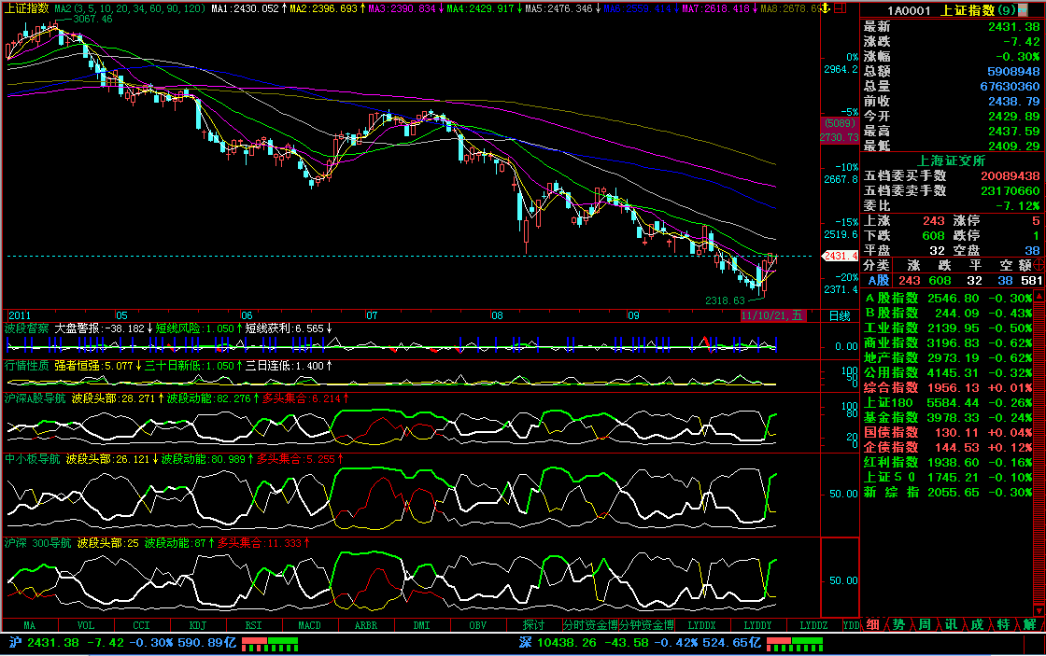Screen dimensions: 1046x656
Task: Switch to the MACD indicator tab
Action: [309, 625]
